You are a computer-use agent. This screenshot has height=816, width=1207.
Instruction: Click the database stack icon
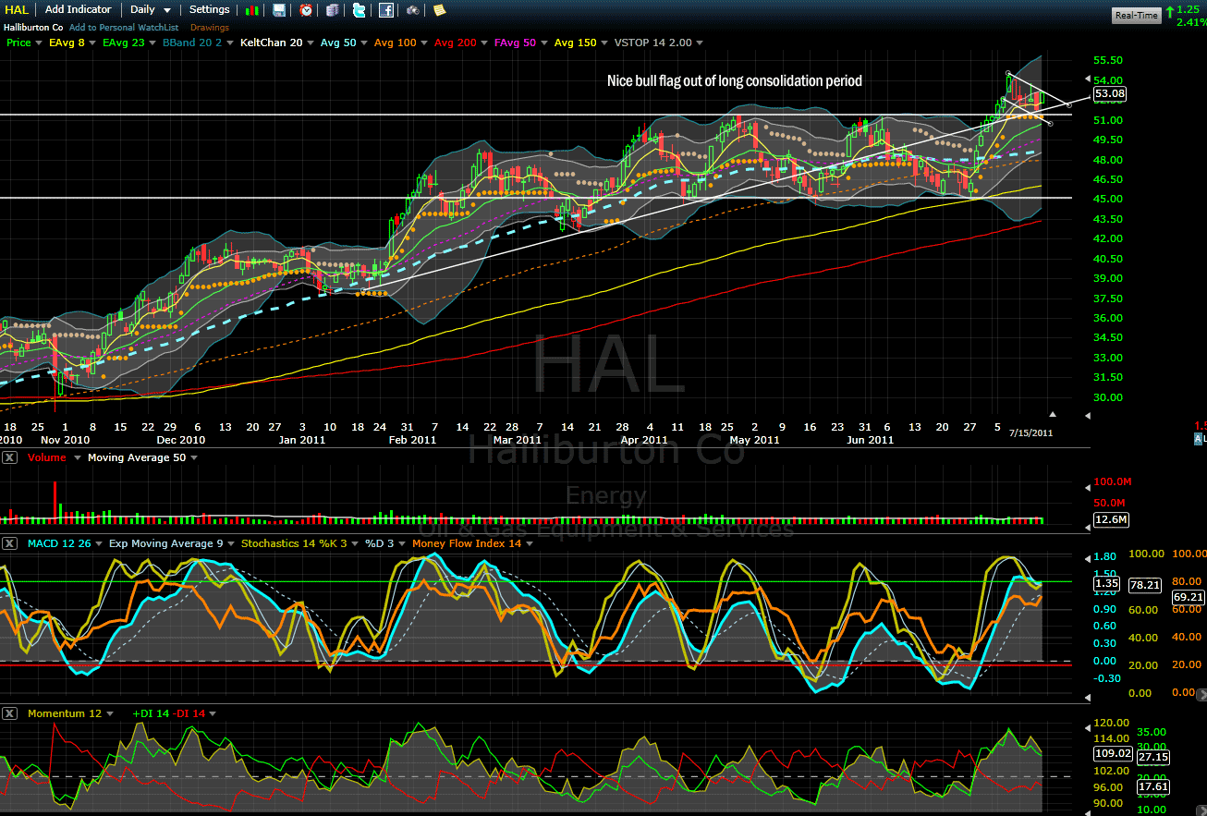coord(333,10)
